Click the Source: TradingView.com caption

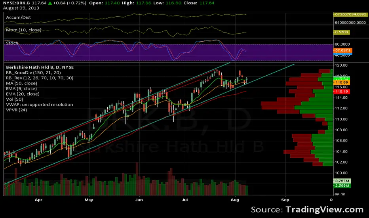(307, 210)
